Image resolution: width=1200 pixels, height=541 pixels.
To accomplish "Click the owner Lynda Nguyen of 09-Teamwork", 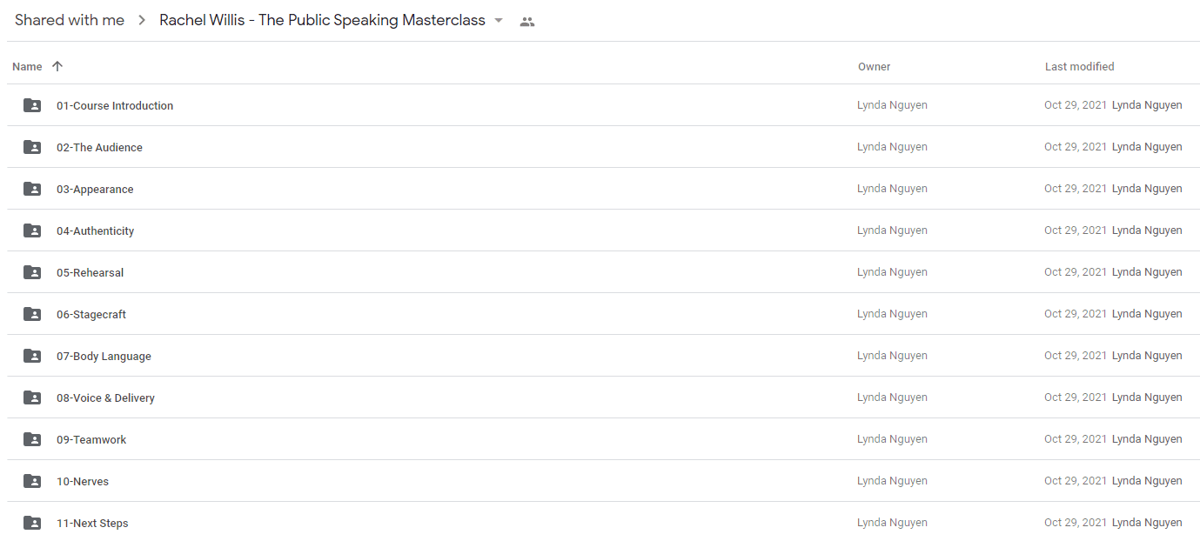I will point(892,439).
